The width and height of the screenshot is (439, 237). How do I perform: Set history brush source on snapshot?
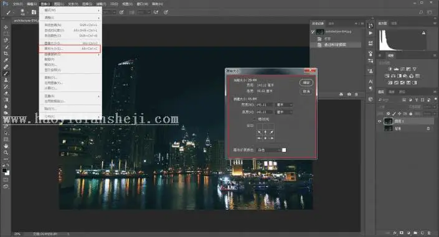(313, 32)
